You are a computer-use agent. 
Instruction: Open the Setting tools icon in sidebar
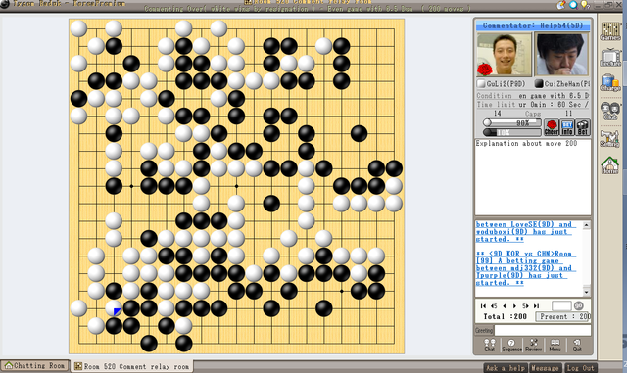tap(610, 138)
